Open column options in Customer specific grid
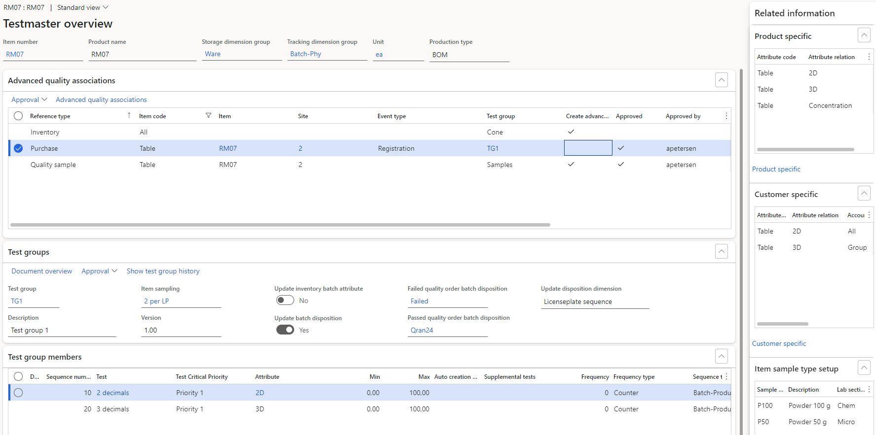876x435 pixels. point(869,215)
